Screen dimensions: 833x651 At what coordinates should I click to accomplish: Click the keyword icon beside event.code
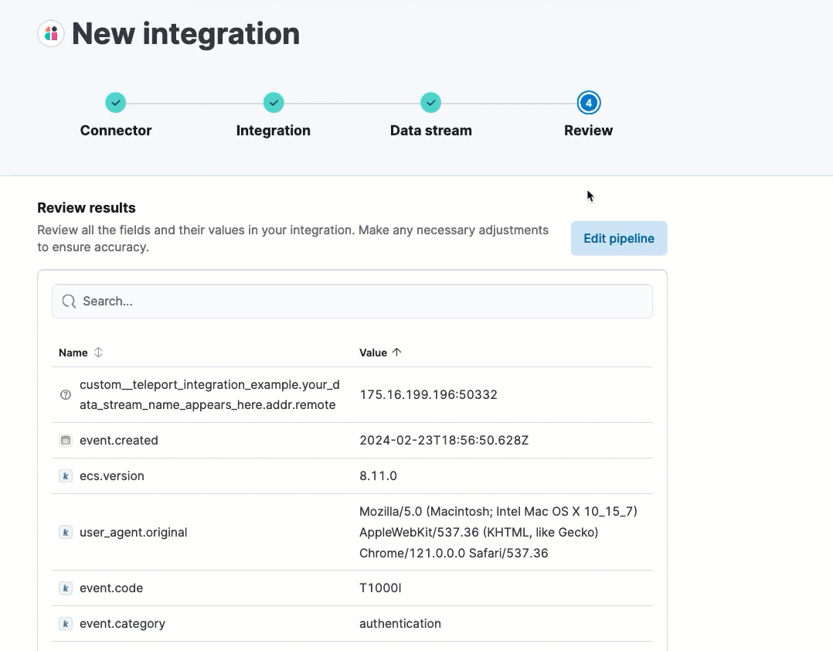(66, 588)
